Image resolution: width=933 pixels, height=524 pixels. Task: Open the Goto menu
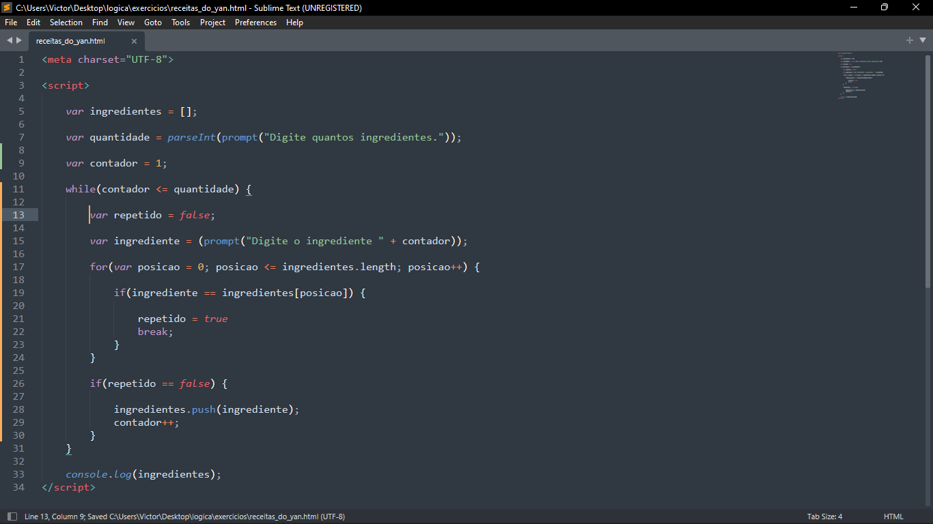pyautogui.click(x=153, y=23)
